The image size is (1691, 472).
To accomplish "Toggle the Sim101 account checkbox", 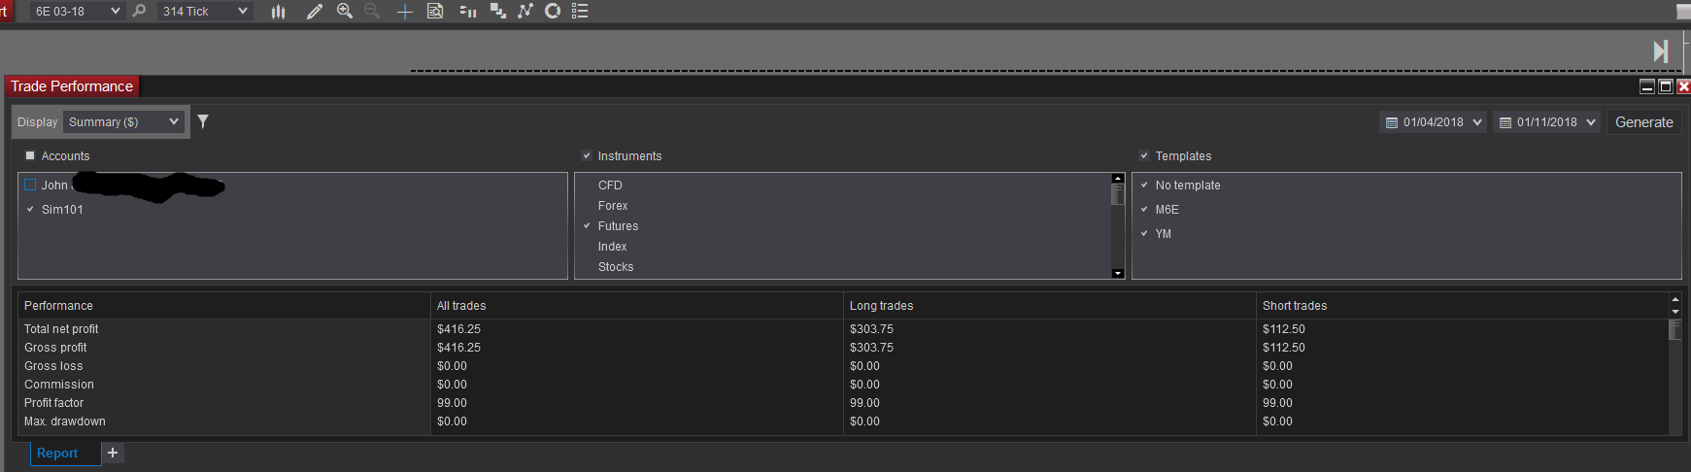I will tap(30, 209).
